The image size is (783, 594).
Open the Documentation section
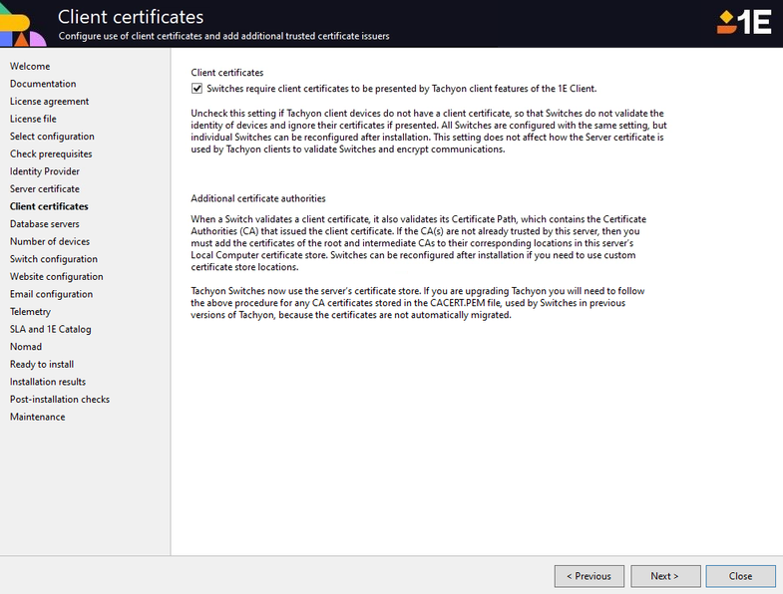pos(43,84)
